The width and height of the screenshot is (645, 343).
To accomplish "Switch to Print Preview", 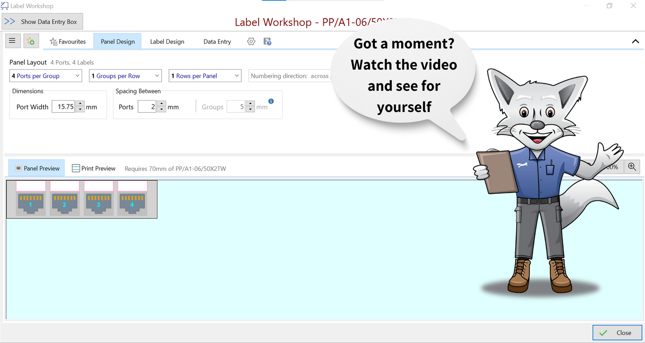I will click(x=94, y=168).
